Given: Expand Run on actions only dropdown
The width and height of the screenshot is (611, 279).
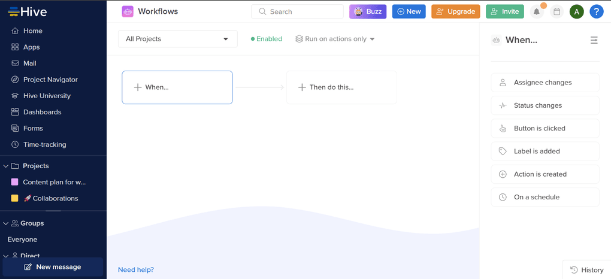Looking at the screenshot, I should (x=335, y=39).
